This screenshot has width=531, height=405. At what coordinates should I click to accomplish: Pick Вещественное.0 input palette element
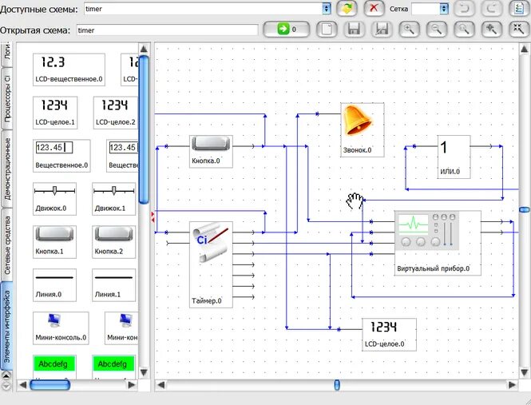pos(61,156)
